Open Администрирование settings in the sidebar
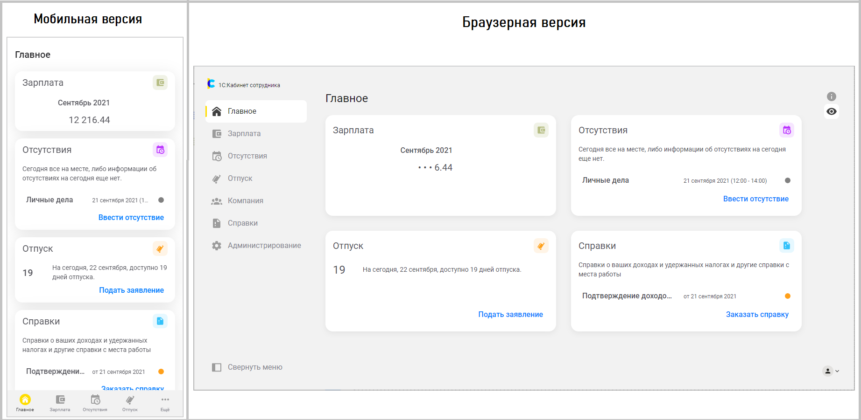861x420 pixels. 264,245
